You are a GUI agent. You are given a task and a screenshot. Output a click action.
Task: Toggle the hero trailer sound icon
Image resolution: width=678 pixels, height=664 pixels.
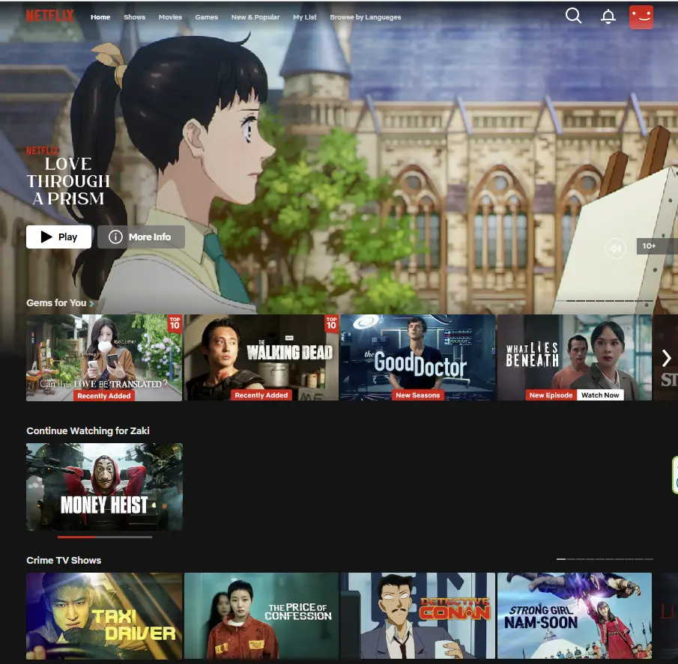point(615,249)
